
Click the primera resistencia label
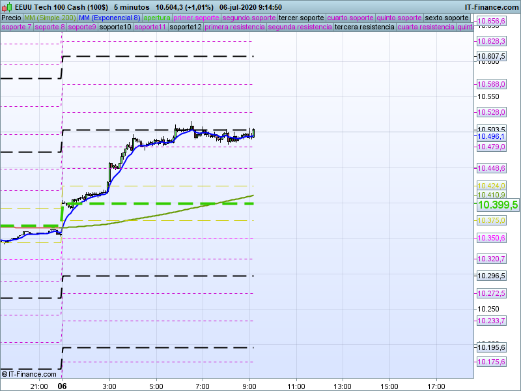234,27
